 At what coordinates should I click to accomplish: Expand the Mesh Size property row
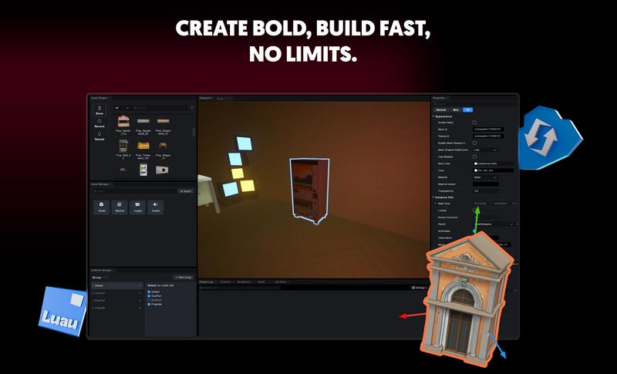[436, 204]
